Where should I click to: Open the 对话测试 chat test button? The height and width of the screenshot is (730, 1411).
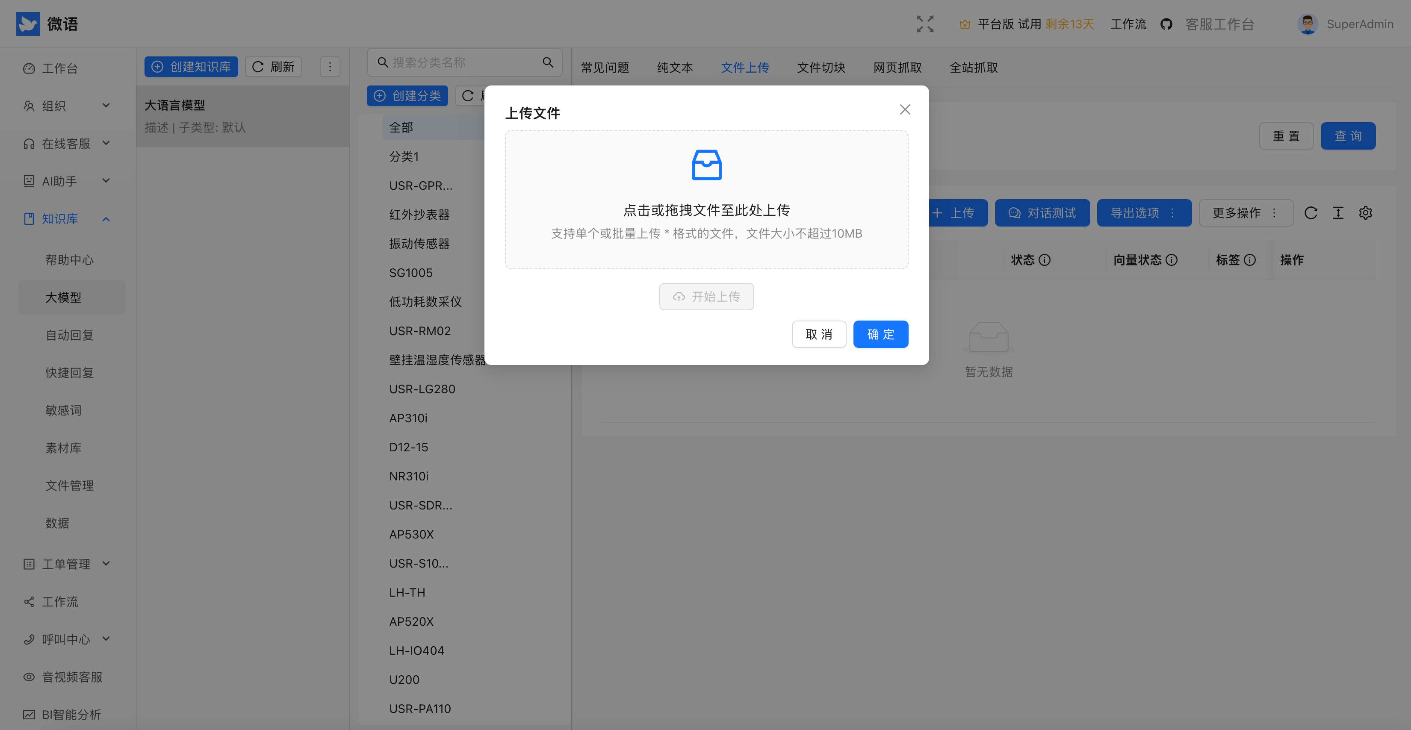click(x=1042, y=213)
